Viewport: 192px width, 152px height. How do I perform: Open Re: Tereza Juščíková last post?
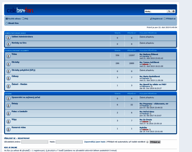point(149,62)
